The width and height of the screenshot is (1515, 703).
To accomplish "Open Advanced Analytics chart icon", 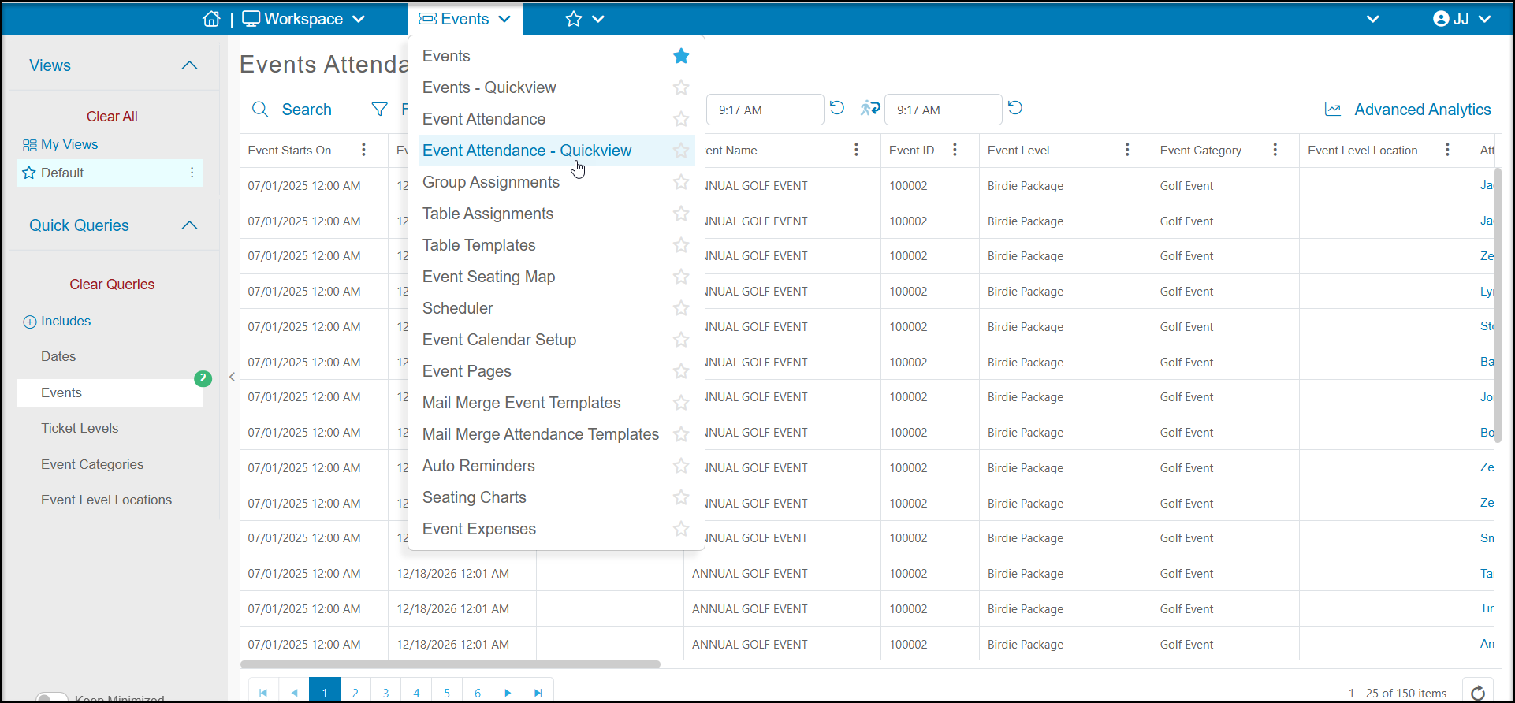I will tap(1333, 110).
